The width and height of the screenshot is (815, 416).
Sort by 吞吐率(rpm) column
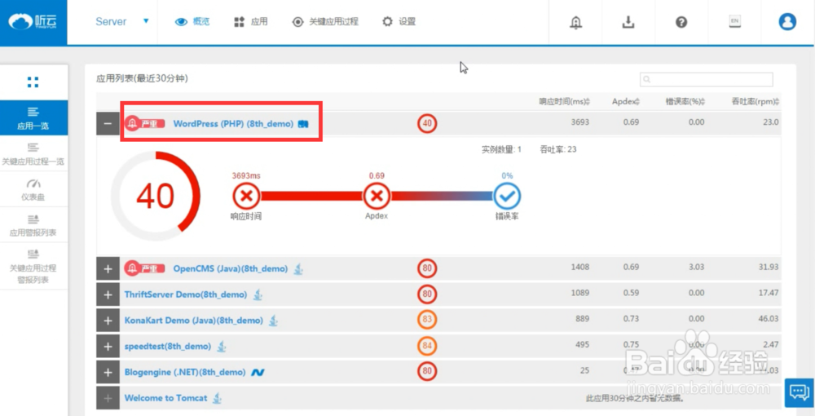756,102
